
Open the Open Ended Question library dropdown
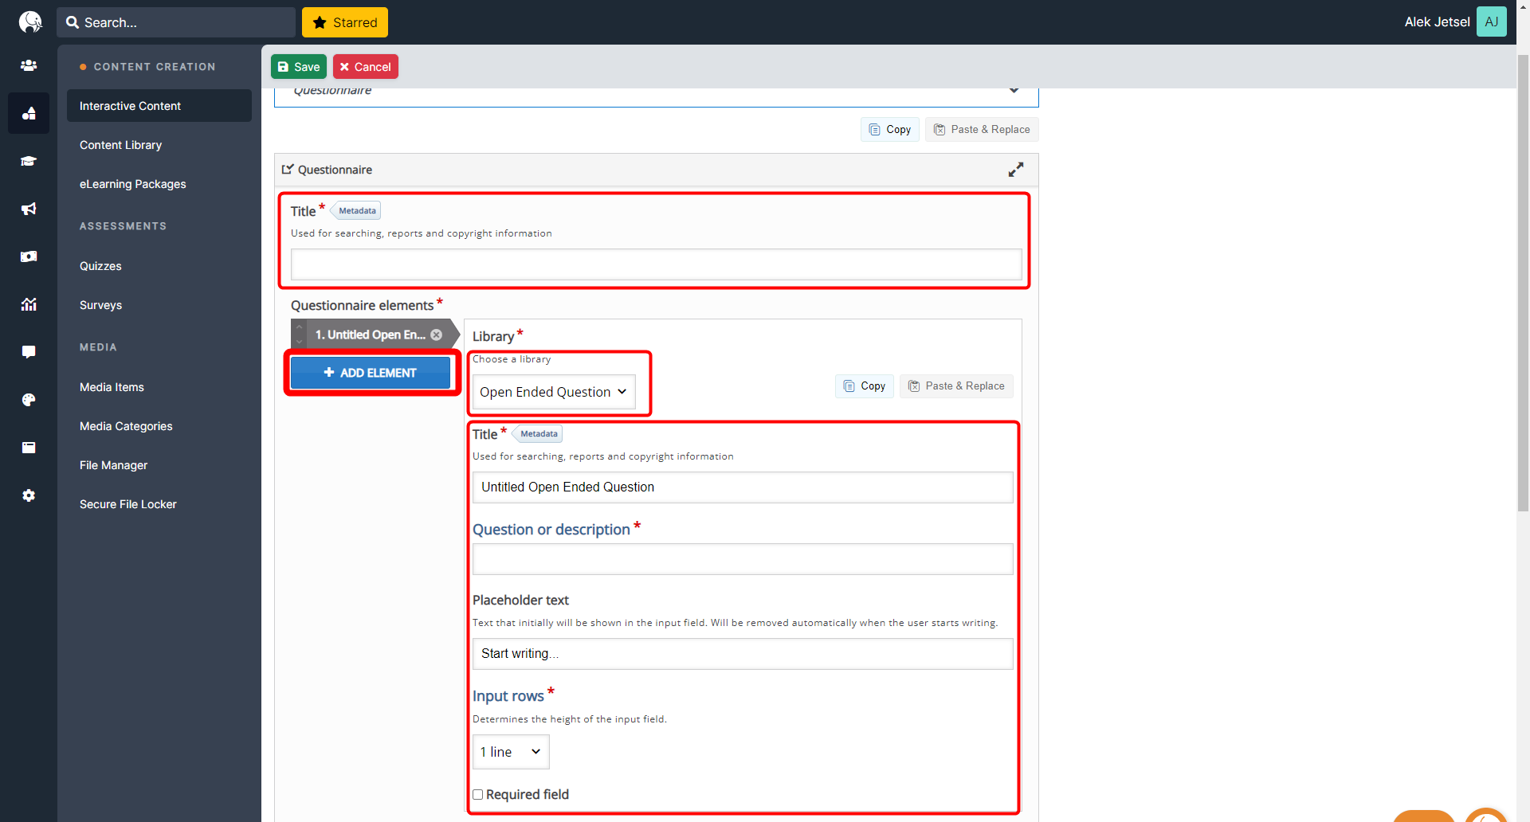click(554, 392)
